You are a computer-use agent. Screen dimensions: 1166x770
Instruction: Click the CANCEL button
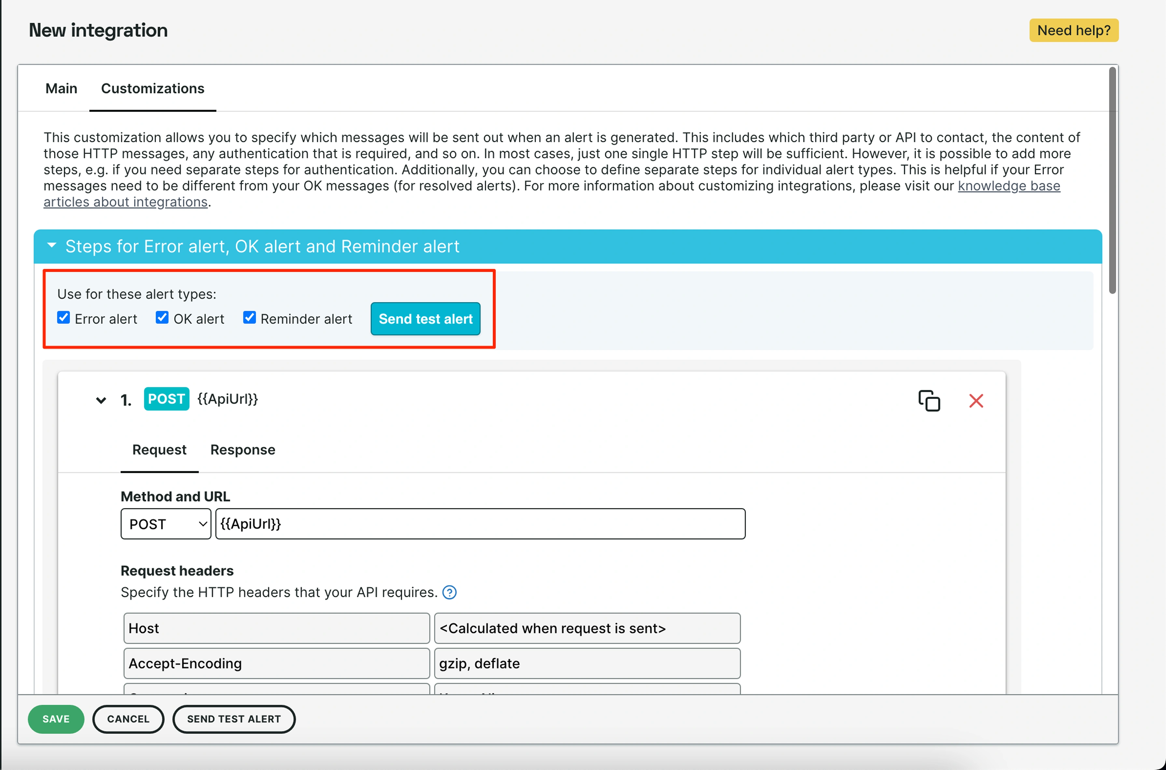[x=128, y=719]
